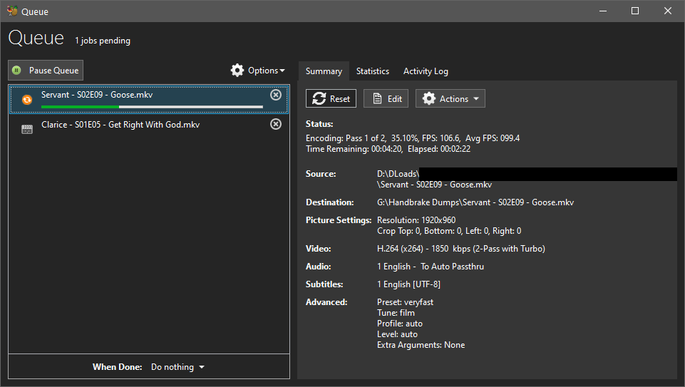Click the Source path 'D:\DLoads\' text
Image resolution: width=685 pixels, height=387 pixels.
398,174
